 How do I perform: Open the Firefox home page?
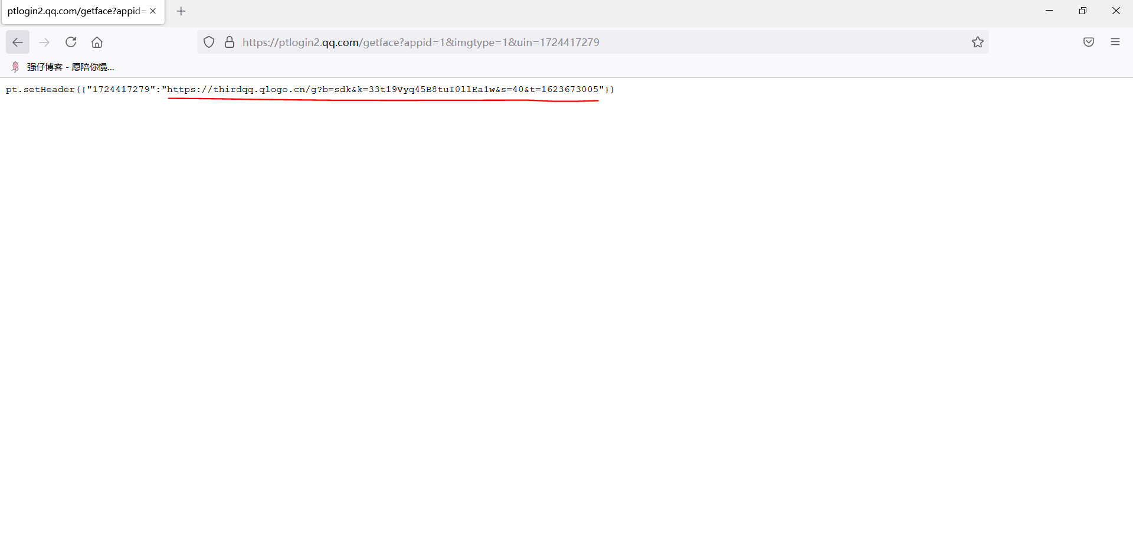click(97, 43)
